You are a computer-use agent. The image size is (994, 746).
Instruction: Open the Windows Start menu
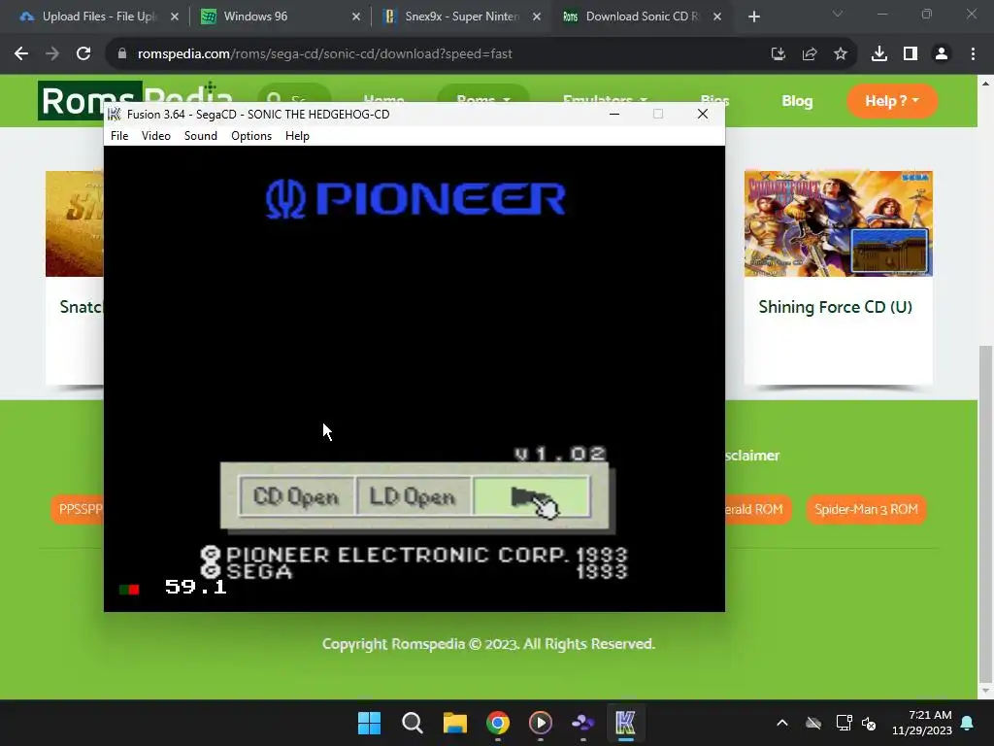370,723
